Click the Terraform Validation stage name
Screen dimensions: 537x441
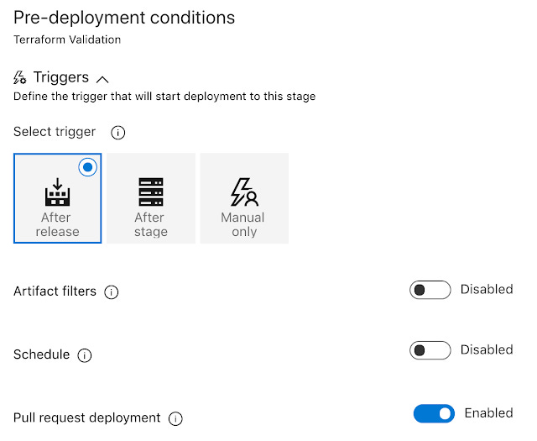[67, 39]
